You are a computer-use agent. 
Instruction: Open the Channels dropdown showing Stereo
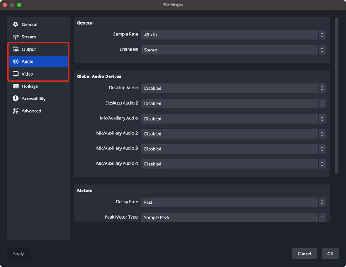[x=233, y=50]
